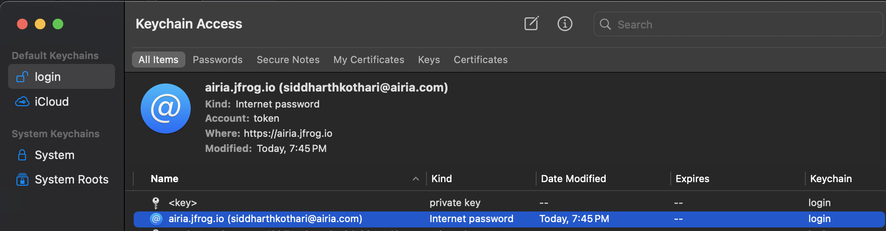Screen dimensions: 886x231
Task: Click the System keychain lock icon
Action: (22, 155)
